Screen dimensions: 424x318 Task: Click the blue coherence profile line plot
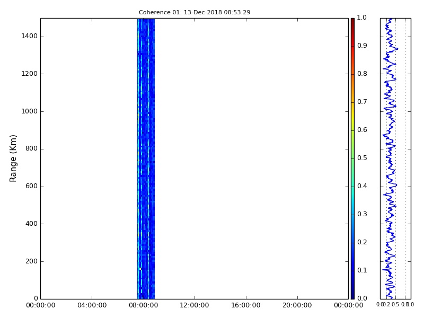[x=390, y=158]
